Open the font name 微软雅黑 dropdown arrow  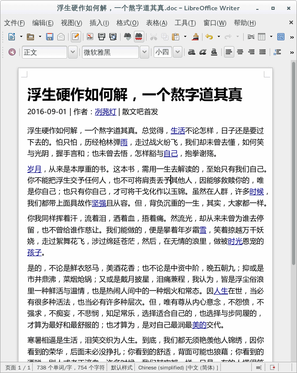[x=144, y=52]
